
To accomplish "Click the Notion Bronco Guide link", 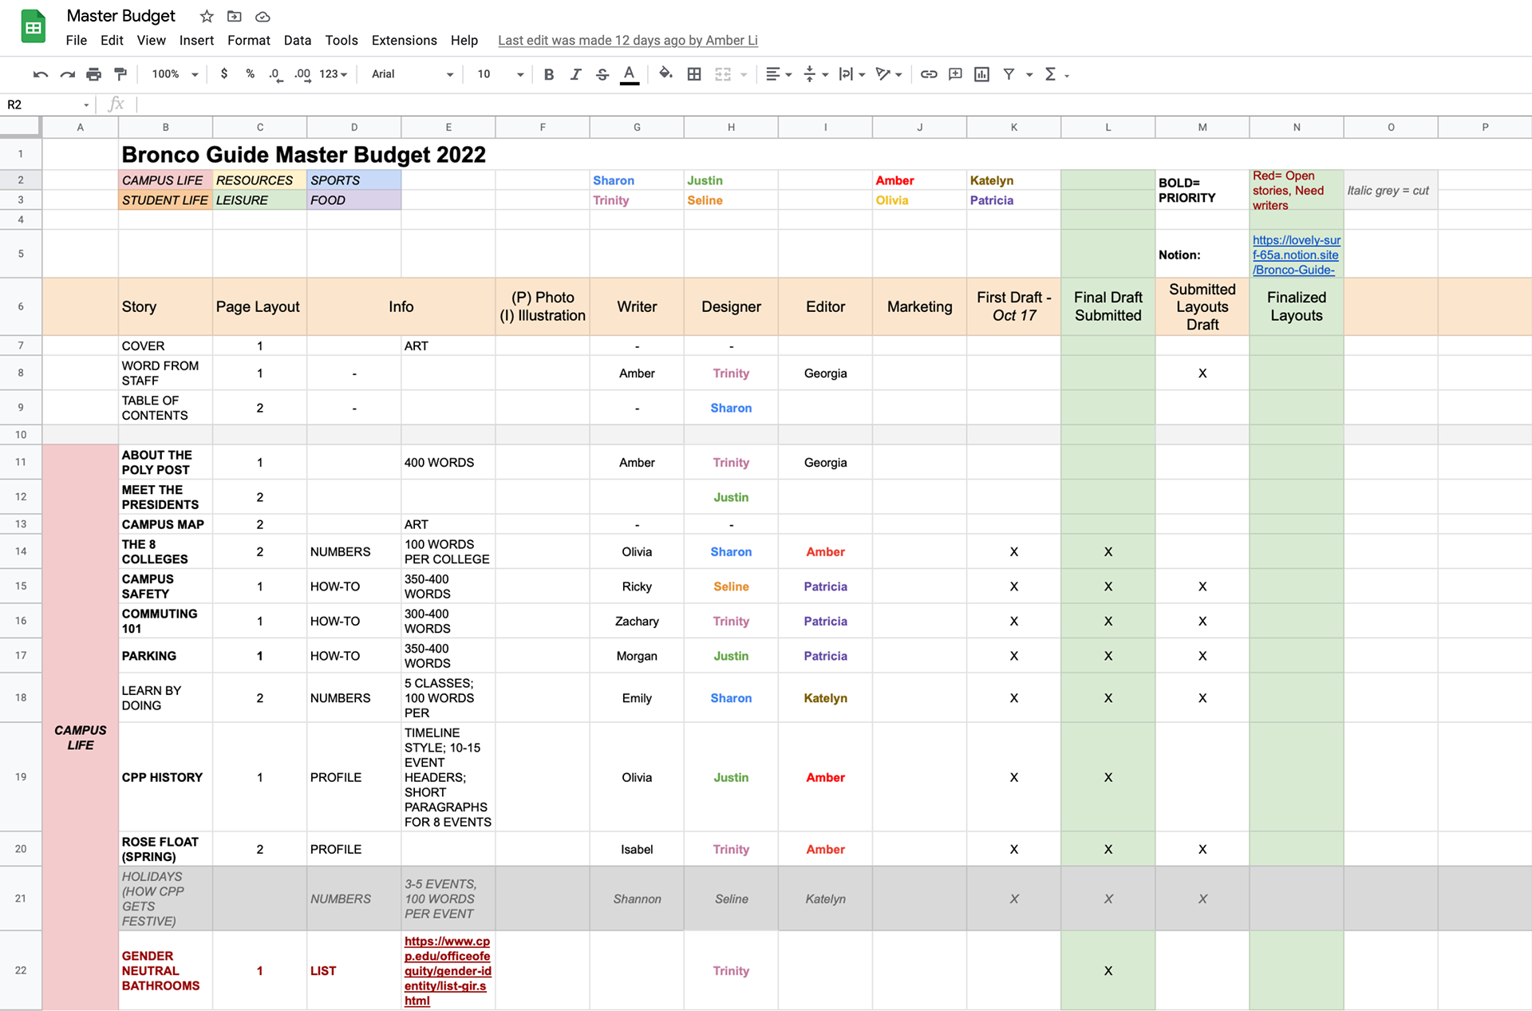I will (1296, 255).
